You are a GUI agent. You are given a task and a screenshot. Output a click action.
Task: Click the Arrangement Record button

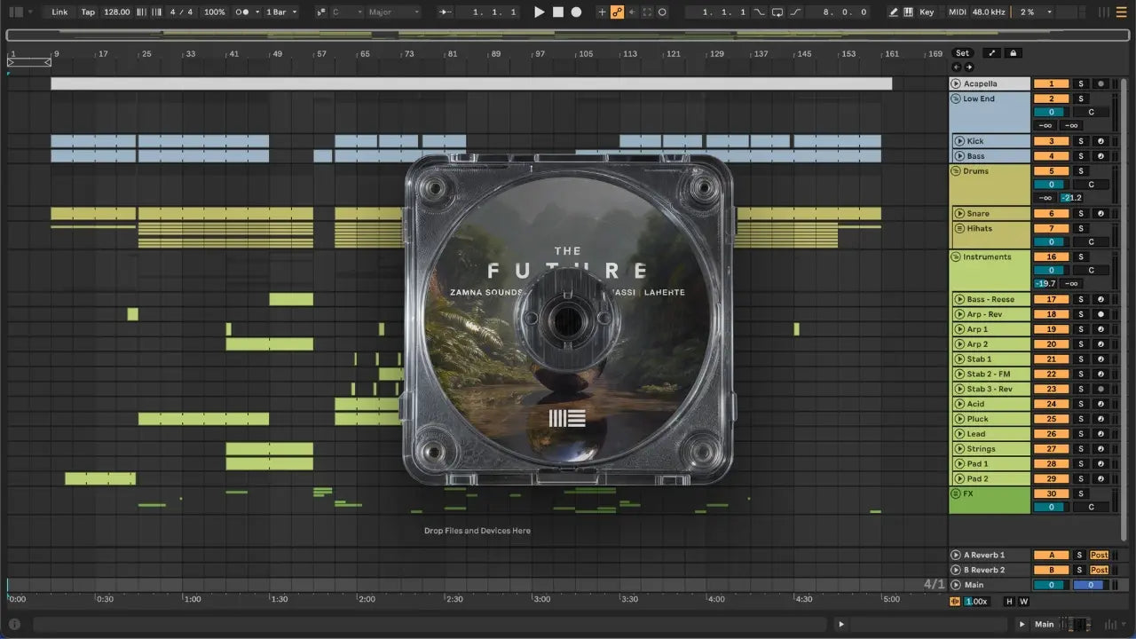[x=576, y=12]
